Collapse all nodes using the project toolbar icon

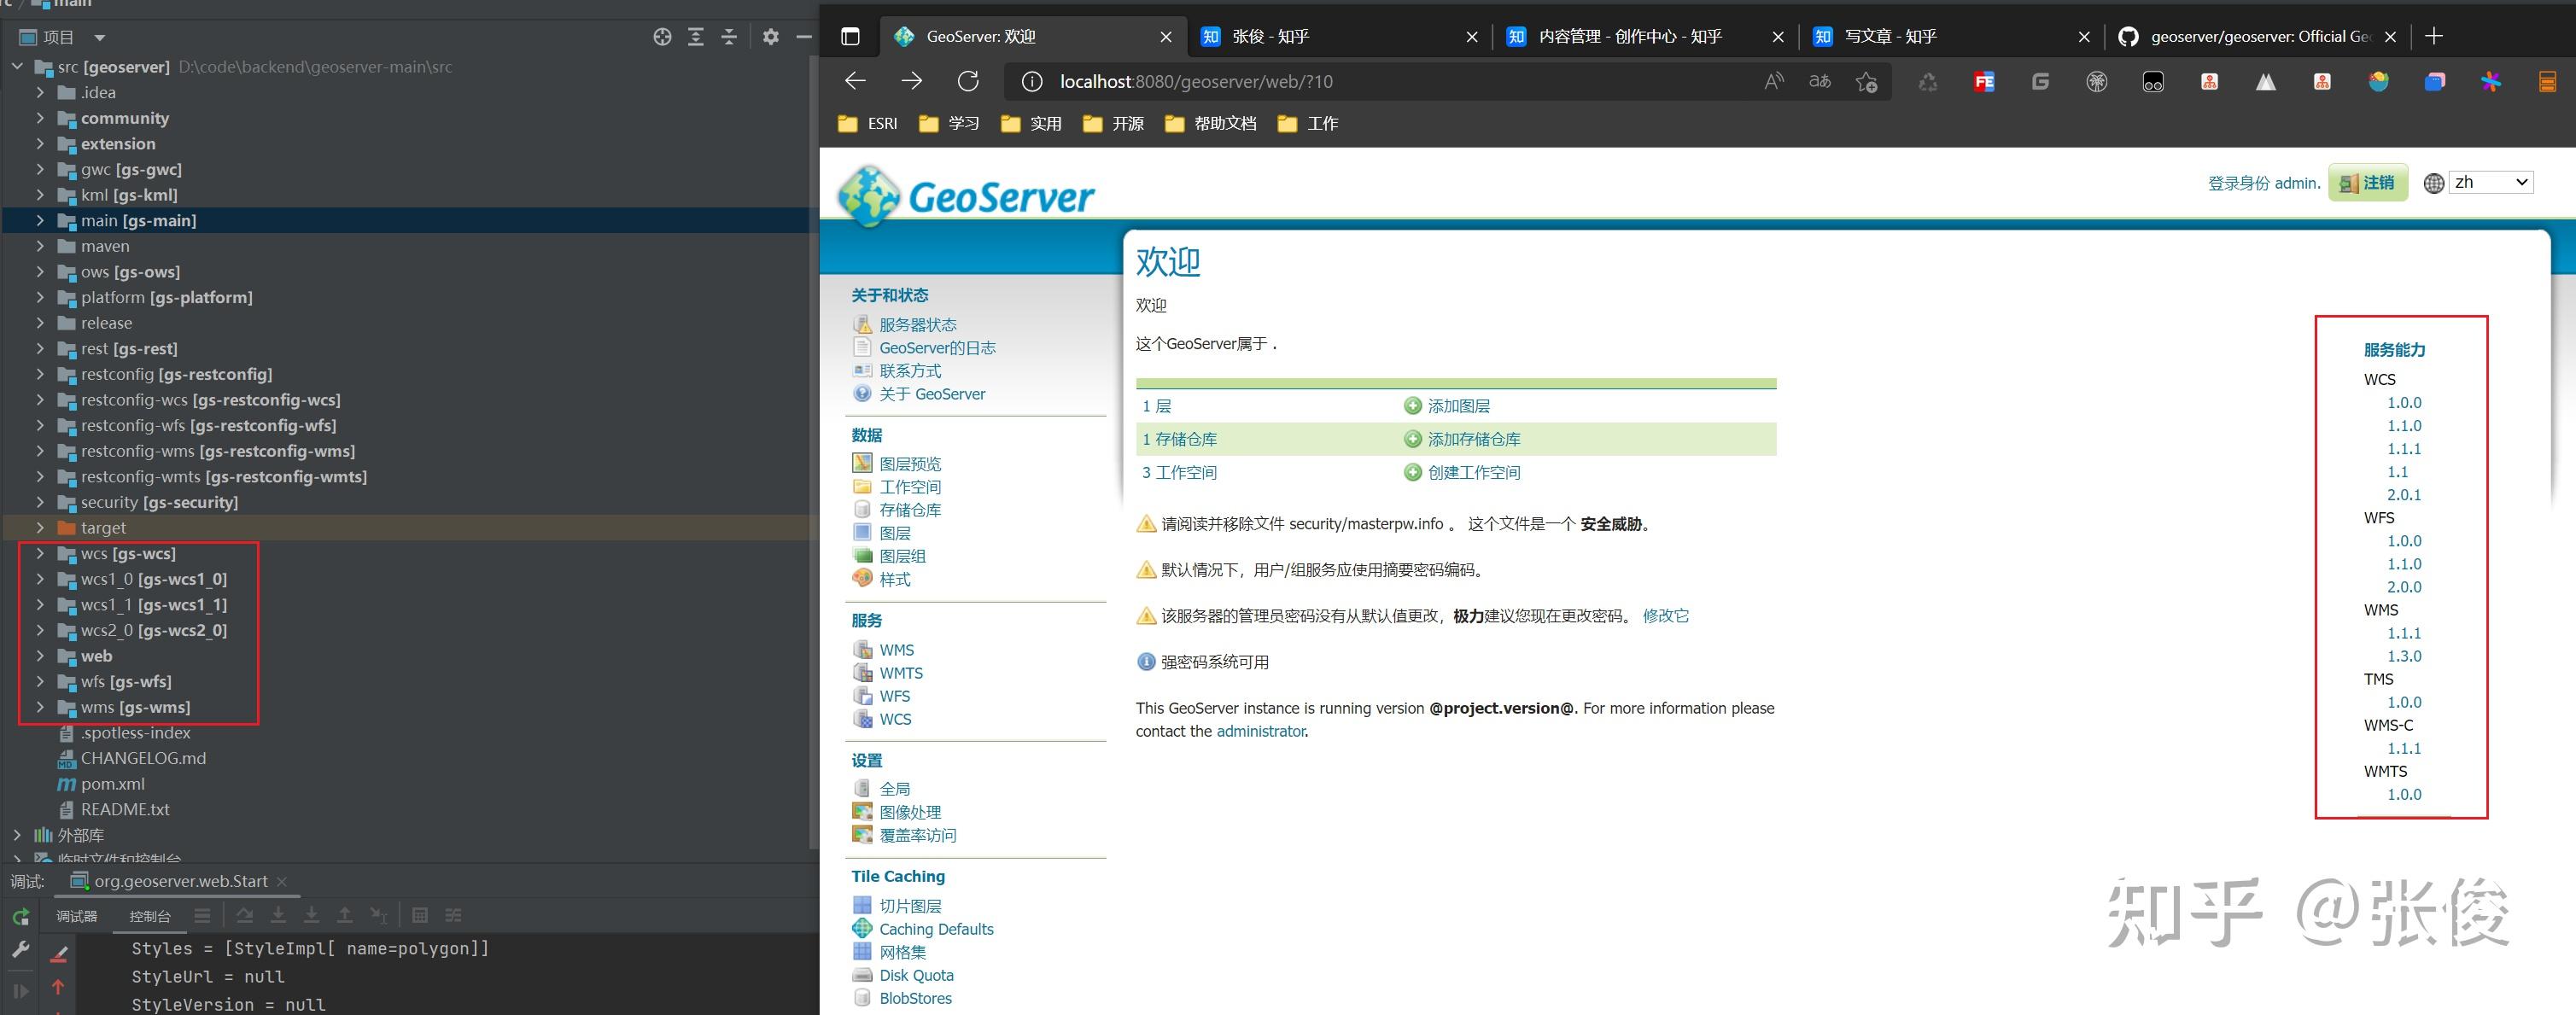(x=730, y=37)
